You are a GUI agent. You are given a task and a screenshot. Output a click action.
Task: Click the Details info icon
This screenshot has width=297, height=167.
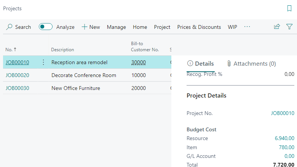[x=190, y=63]
